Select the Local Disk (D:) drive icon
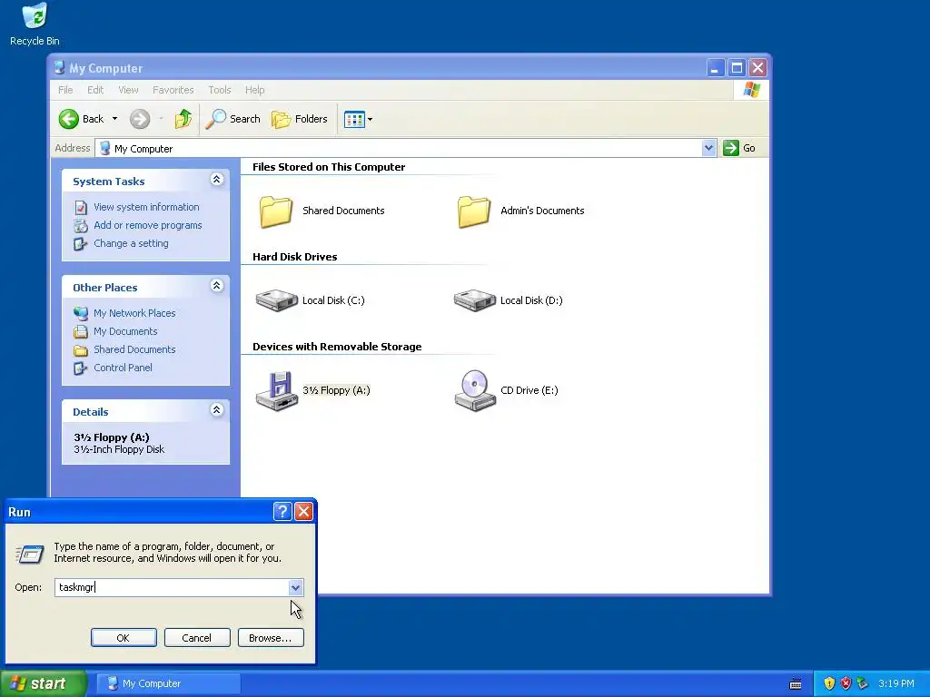The image size is (930, 697). [x=474, y=300]
